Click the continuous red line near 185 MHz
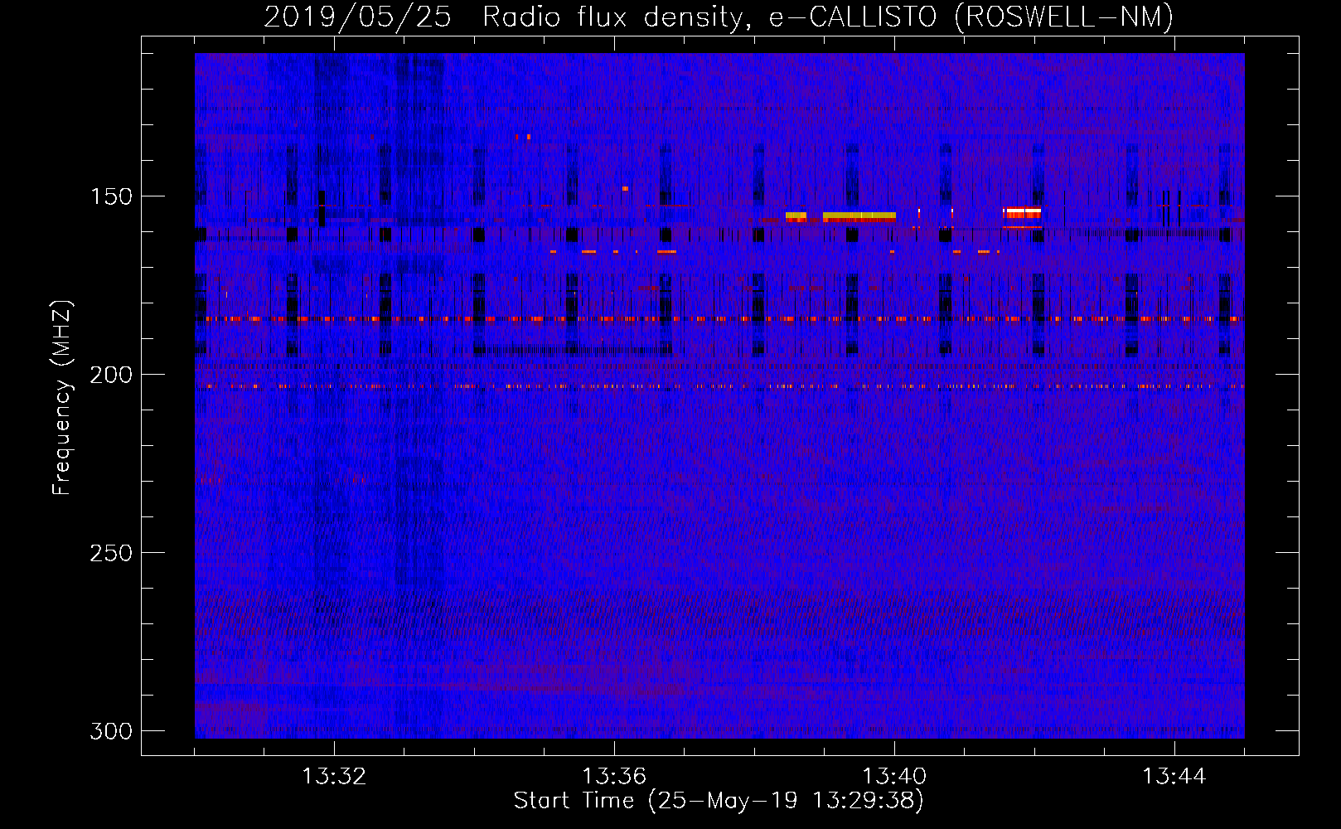This screenshot has width=1341, height=829. (719, 318)
